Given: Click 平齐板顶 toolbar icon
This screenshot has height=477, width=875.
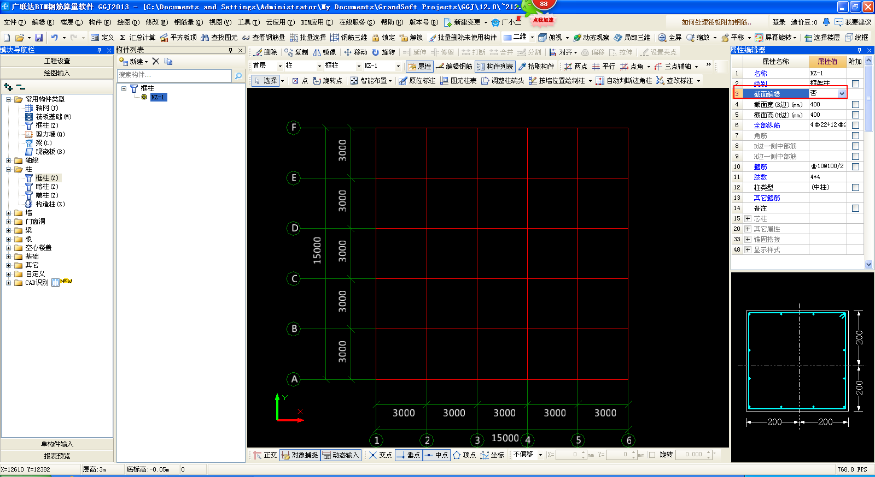Looking at the screenshot, I should 178,38.
